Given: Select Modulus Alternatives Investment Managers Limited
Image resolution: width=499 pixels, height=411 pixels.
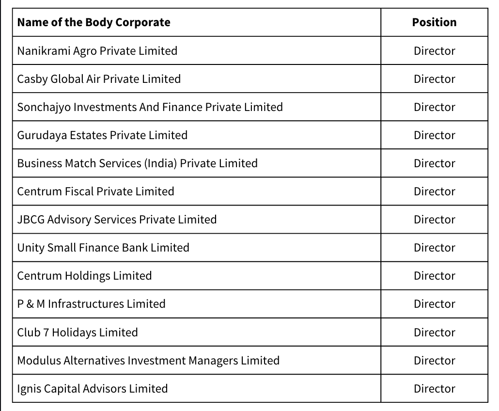Looking at the screenshot, I should point(148,361).
